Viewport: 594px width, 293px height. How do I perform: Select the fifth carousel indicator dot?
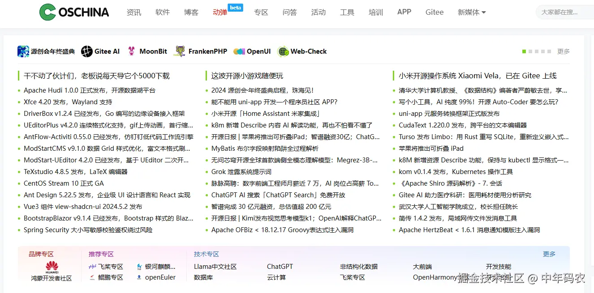[549, 51]
